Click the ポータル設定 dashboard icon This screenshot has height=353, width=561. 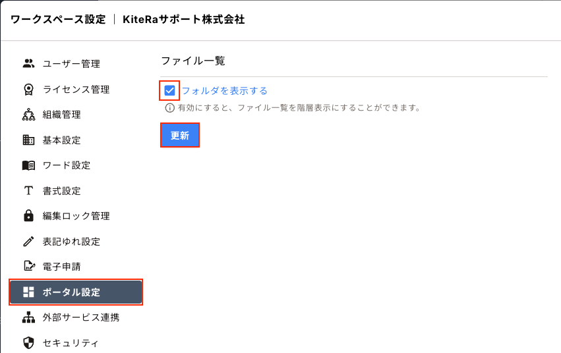tap(28, 292)
